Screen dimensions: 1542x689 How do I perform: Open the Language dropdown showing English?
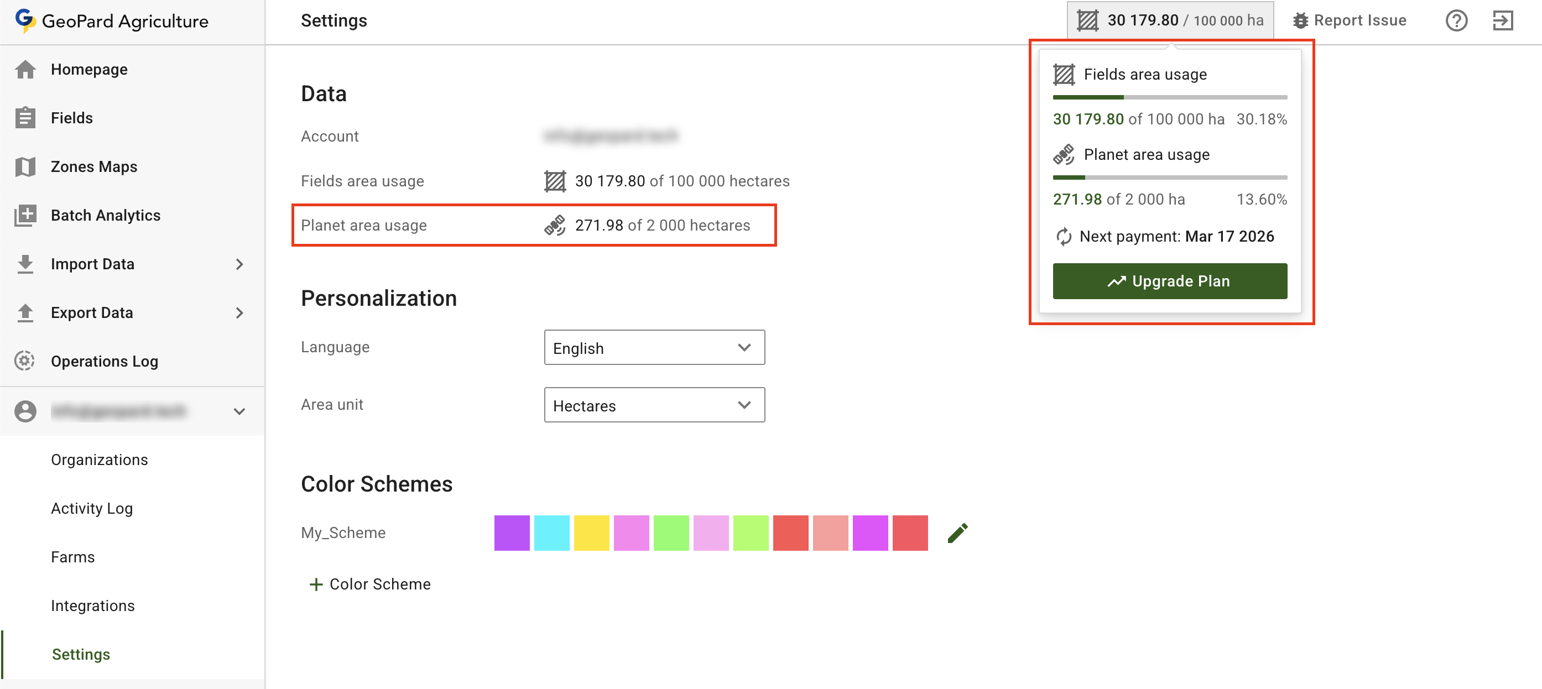point(654,348)
